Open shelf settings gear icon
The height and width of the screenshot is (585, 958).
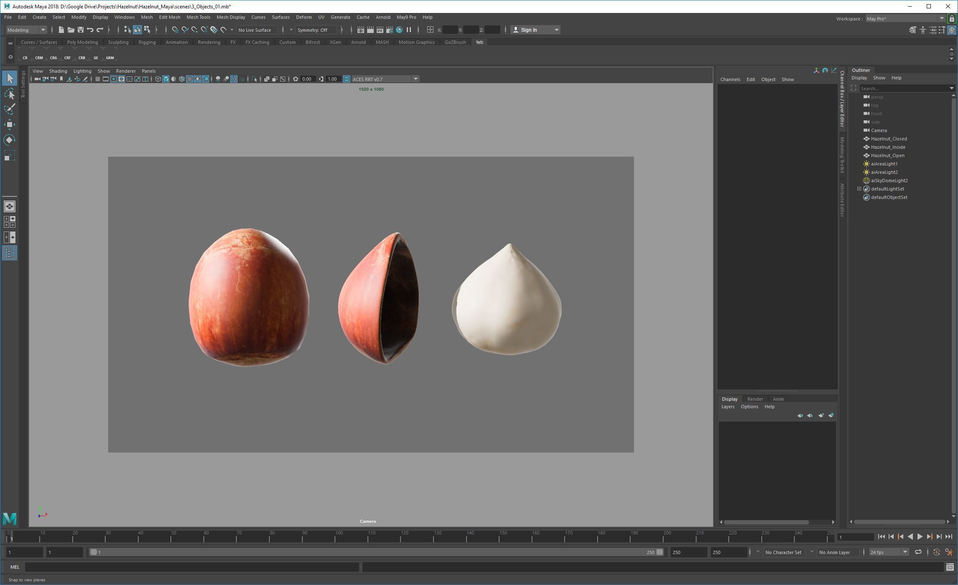coord(10,57)
